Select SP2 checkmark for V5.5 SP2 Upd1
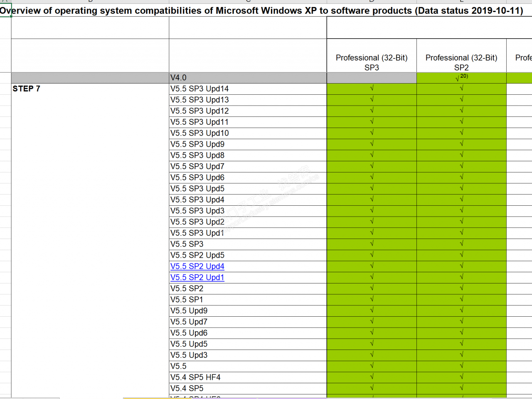Image resolution: width=532 pixels, height=399 pixels. coord(462,277)
